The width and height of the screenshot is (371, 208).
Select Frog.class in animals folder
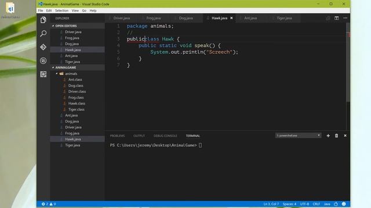click(77, 98)
